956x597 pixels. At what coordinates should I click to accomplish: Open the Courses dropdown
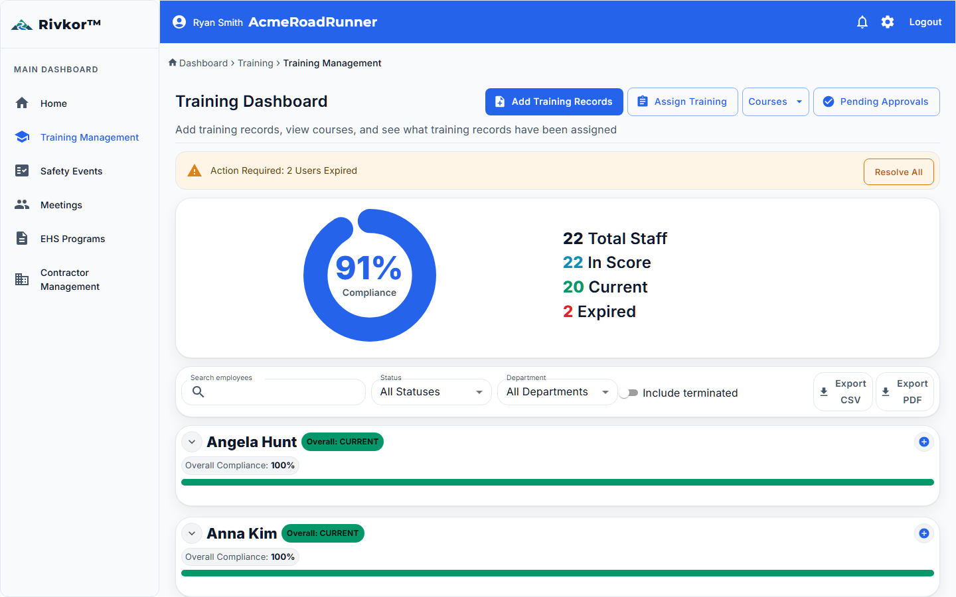pyautogui.click(x=775, y=101)
